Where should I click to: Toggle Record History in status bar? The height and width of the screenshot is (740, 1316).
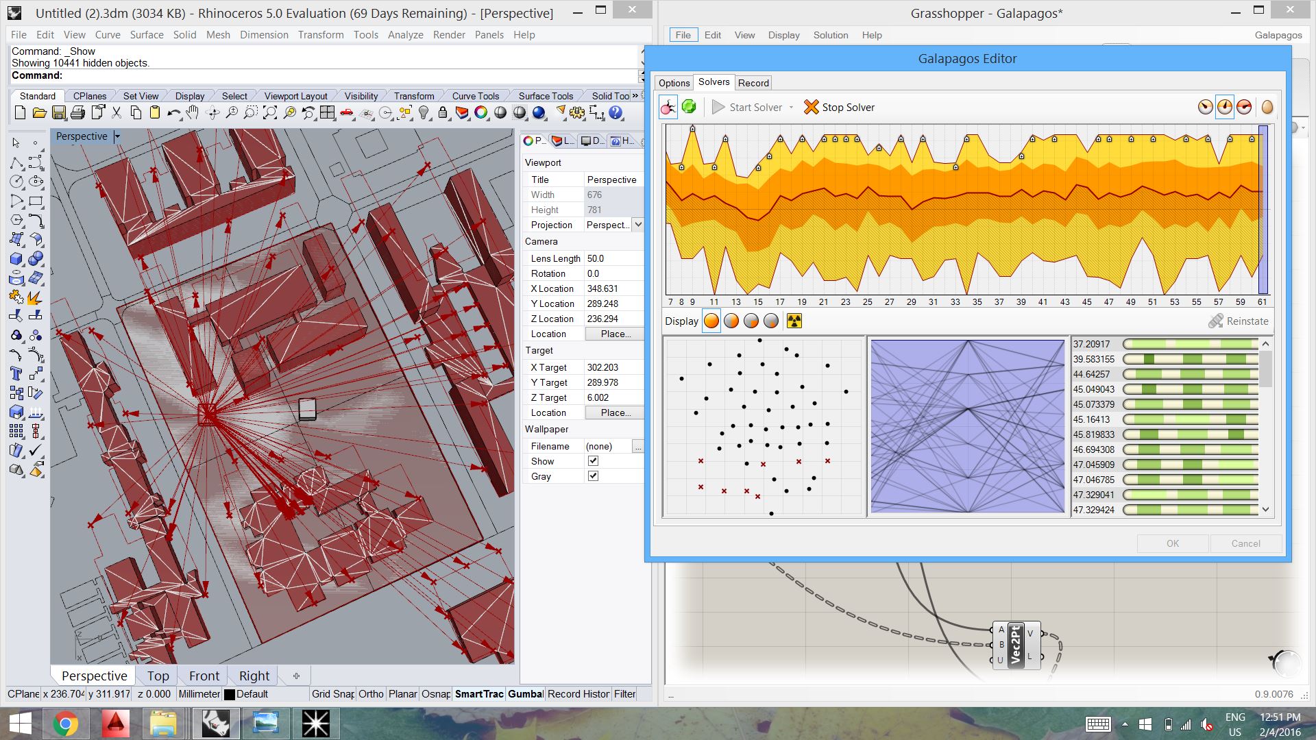click(578, 694)
